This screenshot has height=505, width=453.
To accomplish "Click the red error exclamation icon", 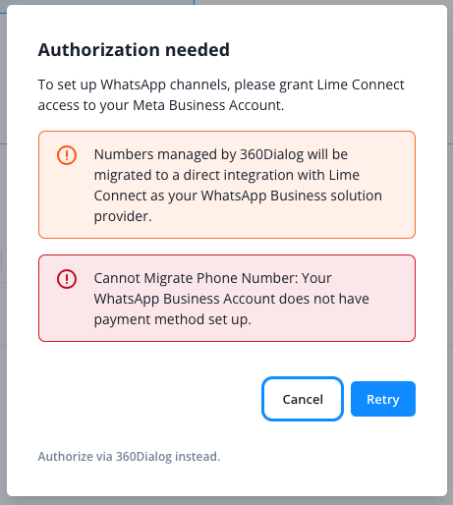I will click(x=67, y=279).
